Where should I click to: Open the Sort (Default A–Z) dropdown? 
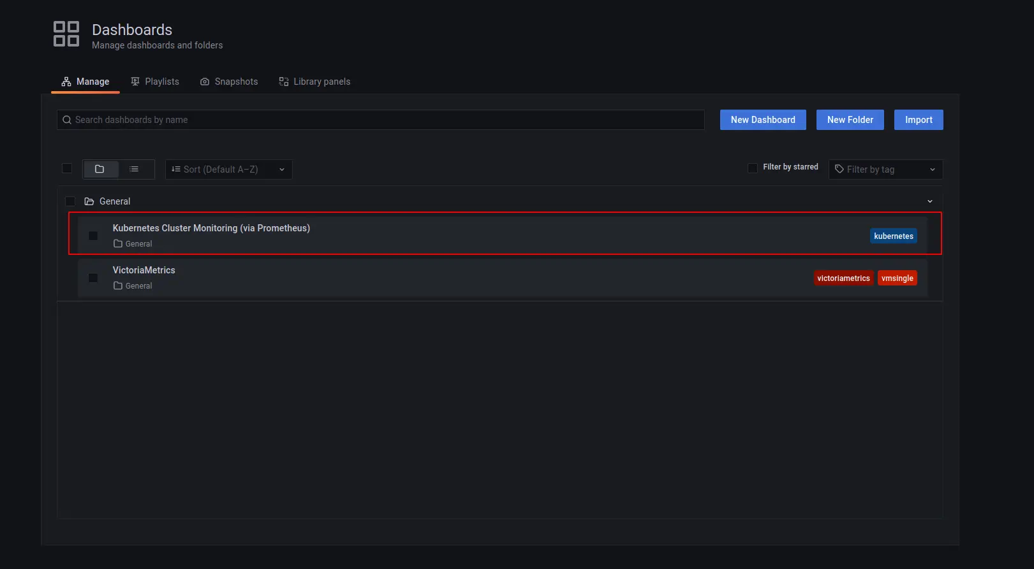(228, 169)
